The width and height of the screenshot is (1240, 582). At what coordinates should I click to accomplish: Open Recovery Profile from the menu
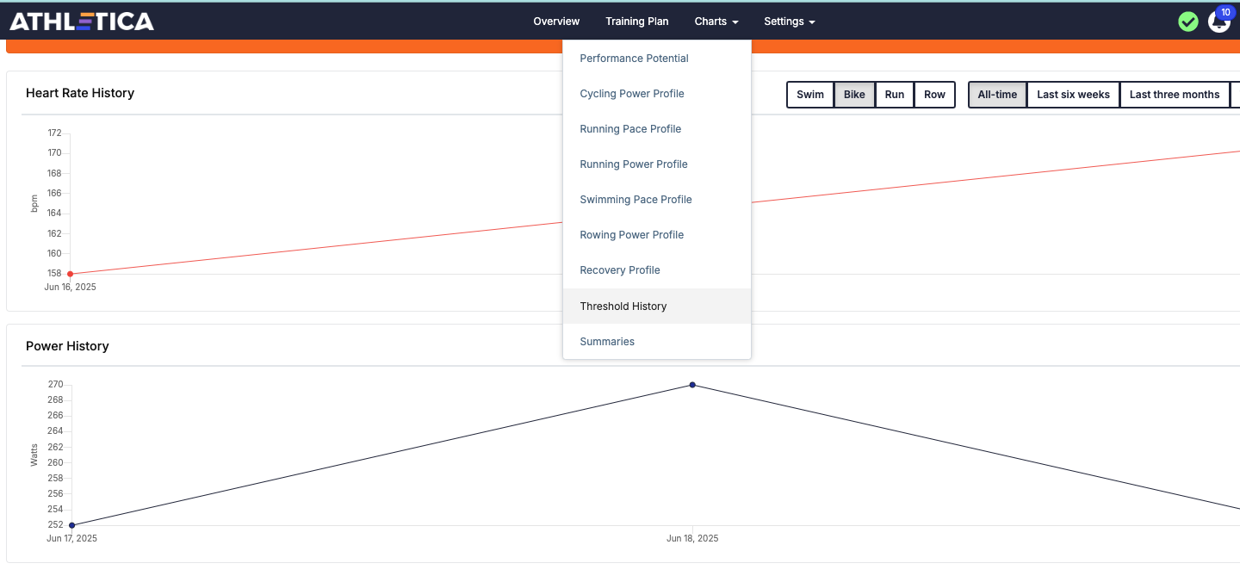657,270
